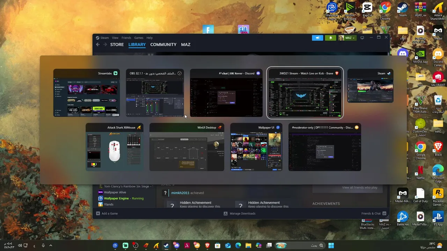Viewport: 447px width, 251px height.
Task: Open the Attack SharkX6Mouse desktop shortcut
Action: coord(438,12)
